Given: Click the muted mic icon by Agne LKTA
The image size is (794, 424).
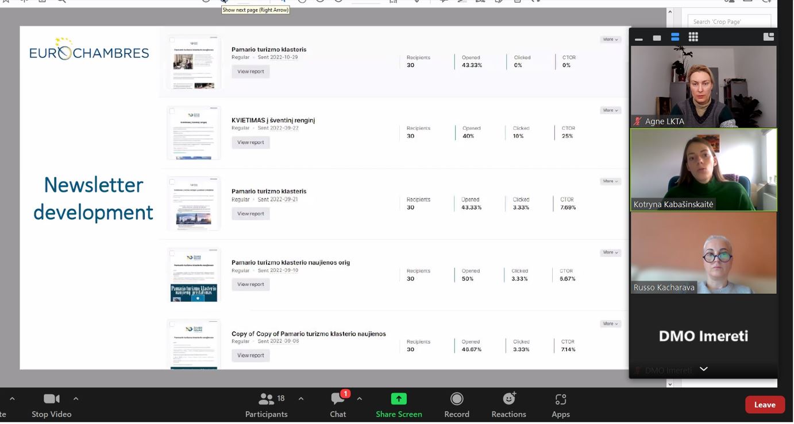Looking at the screenshot, I should (x=638, y=121).
